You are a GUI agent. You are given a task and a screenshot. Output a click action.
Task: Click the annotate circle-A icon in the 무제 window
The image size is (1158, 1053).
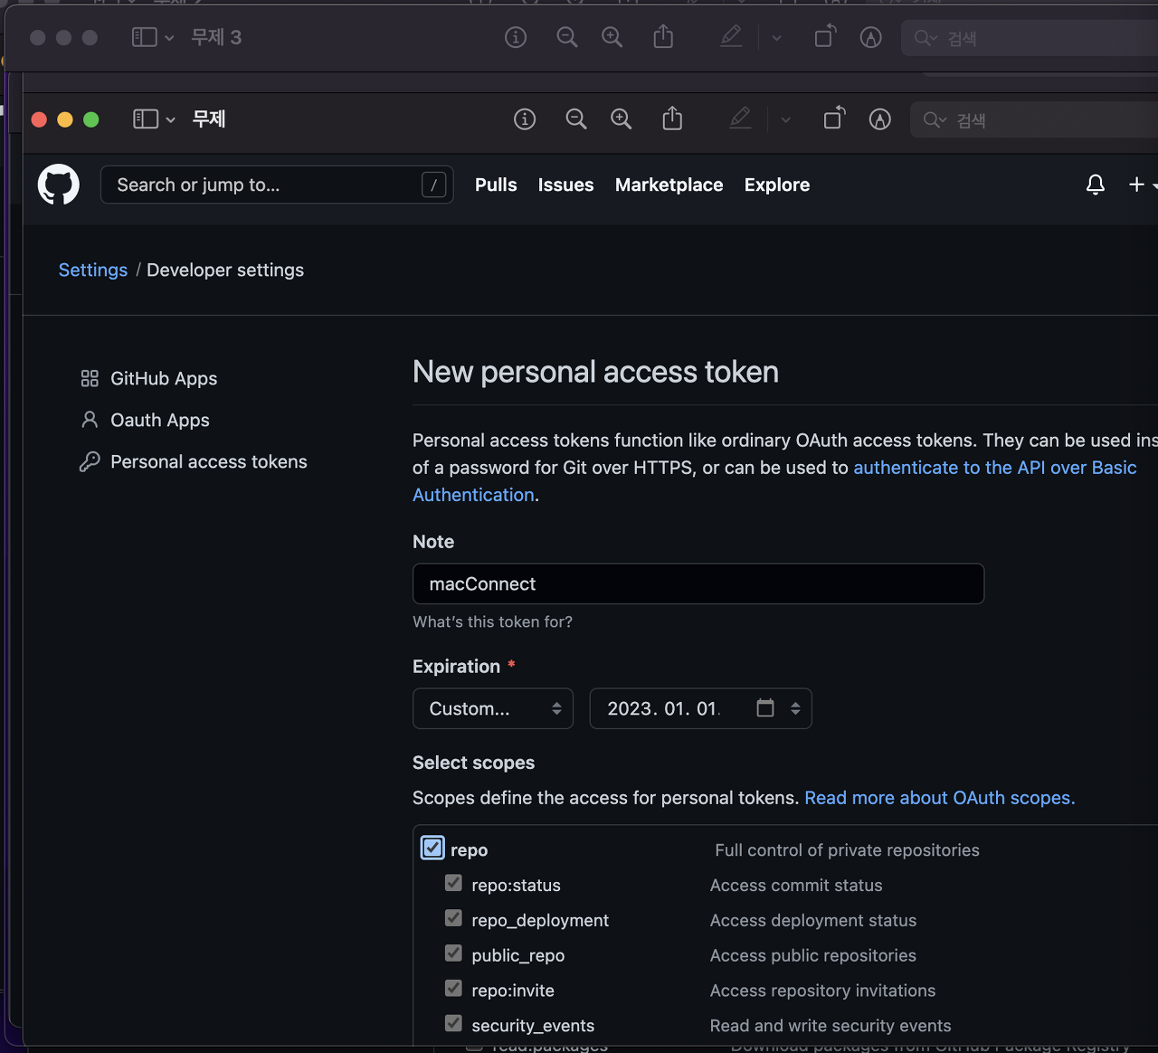[880, 119]
